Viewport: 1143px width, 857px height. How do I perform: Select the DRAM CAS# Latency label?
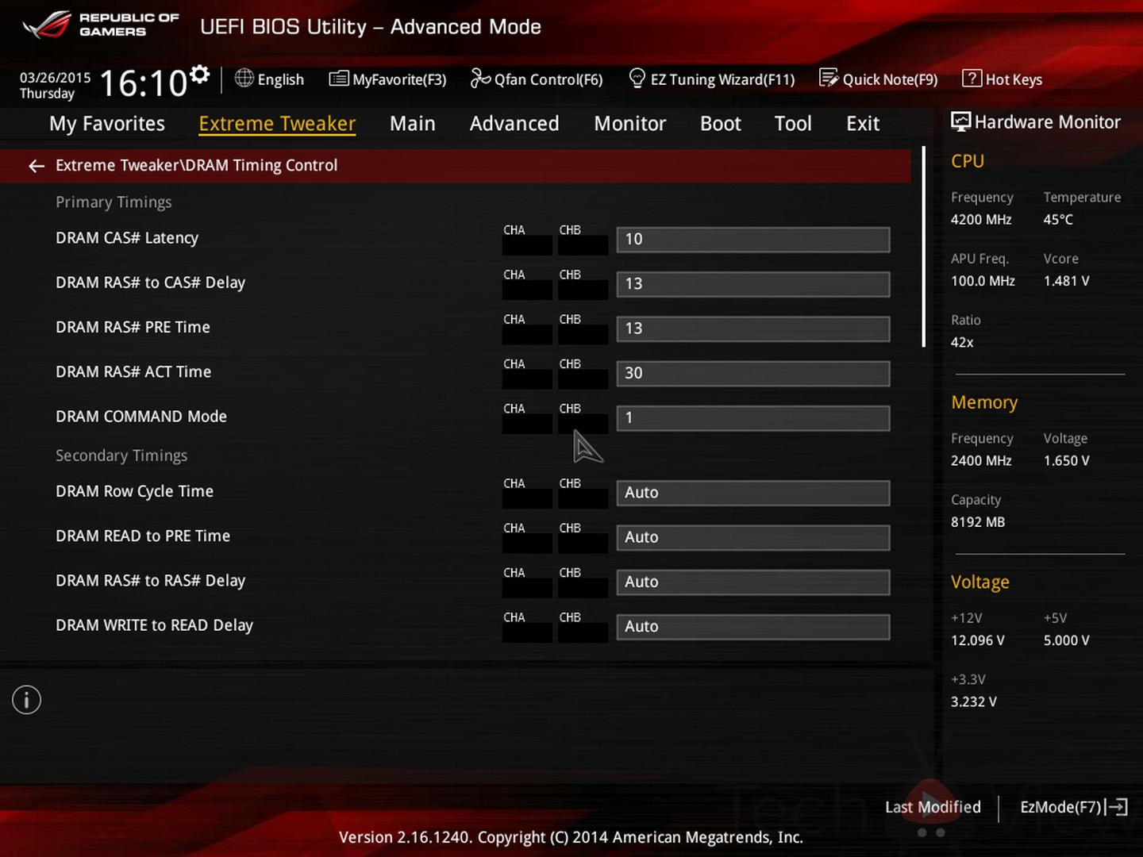[127, 238]
